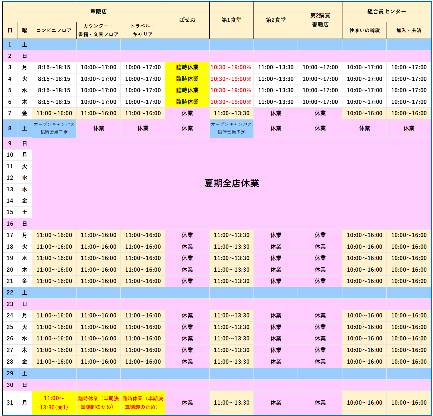Click オープンキャンパス cell under 第1食堂

point(232,128)
